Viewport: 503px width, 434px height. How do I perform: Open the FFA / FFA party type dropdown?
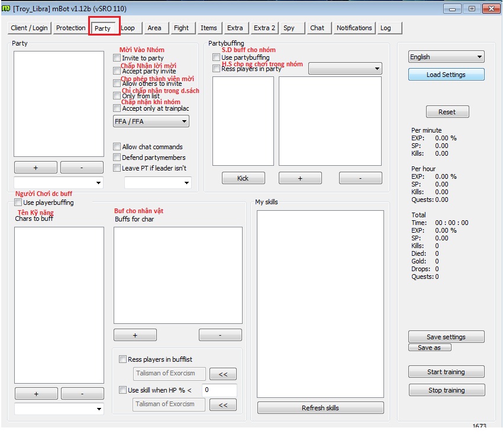(x=151, y=121)
